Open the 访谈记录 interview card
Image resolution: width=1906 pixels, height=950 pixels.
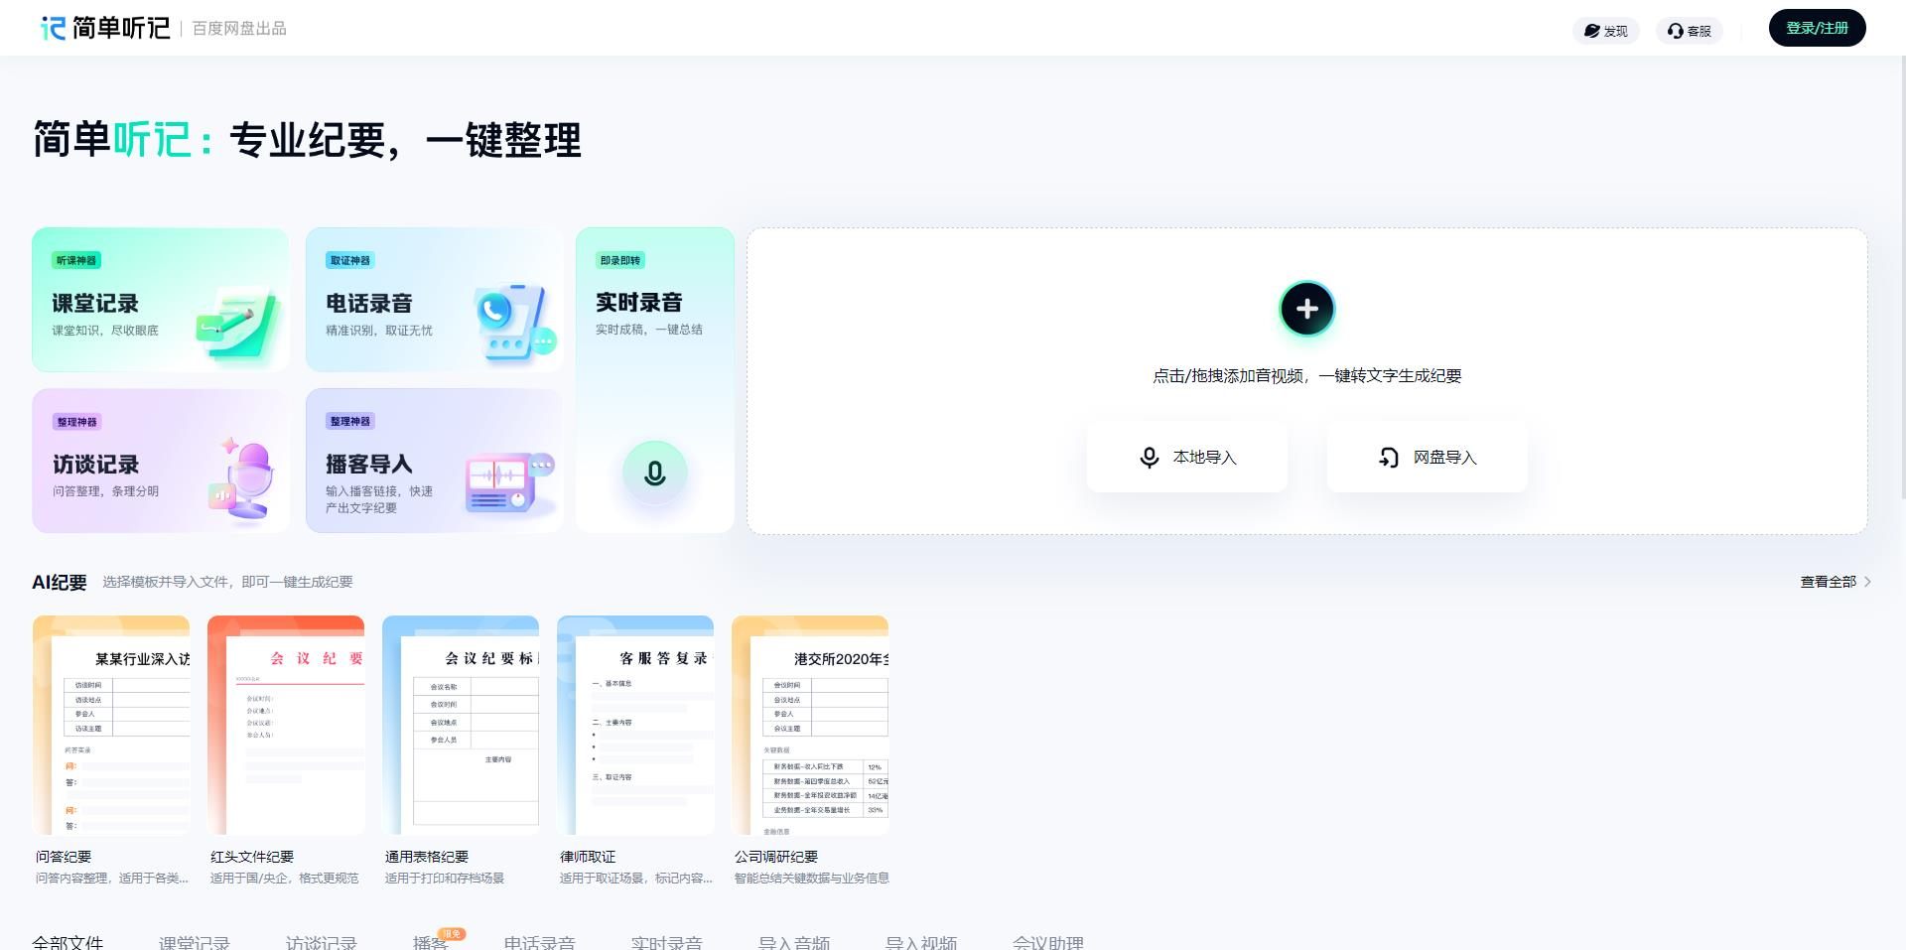click(160, 461)
